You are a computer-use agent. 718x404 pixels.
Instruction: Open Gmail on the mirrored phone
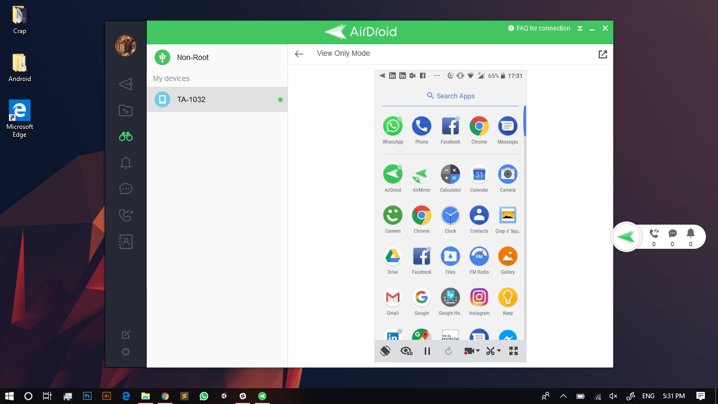tap(393, 301)
